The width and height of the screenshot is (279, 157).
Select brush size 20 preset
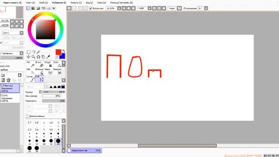point(58,141)
